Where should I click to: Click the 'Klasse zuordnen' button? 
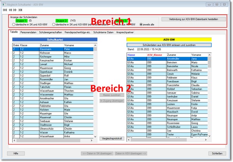(112, 95)
